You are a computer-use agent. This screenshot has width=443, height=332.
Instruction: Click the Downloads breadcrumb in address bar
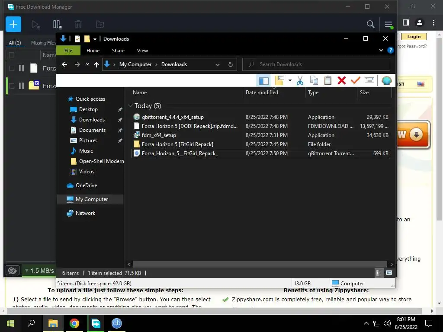click(x=174, y=64)
